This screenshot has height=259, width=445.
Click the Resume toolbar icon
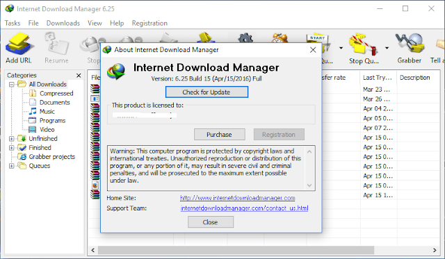coord(56,48)
